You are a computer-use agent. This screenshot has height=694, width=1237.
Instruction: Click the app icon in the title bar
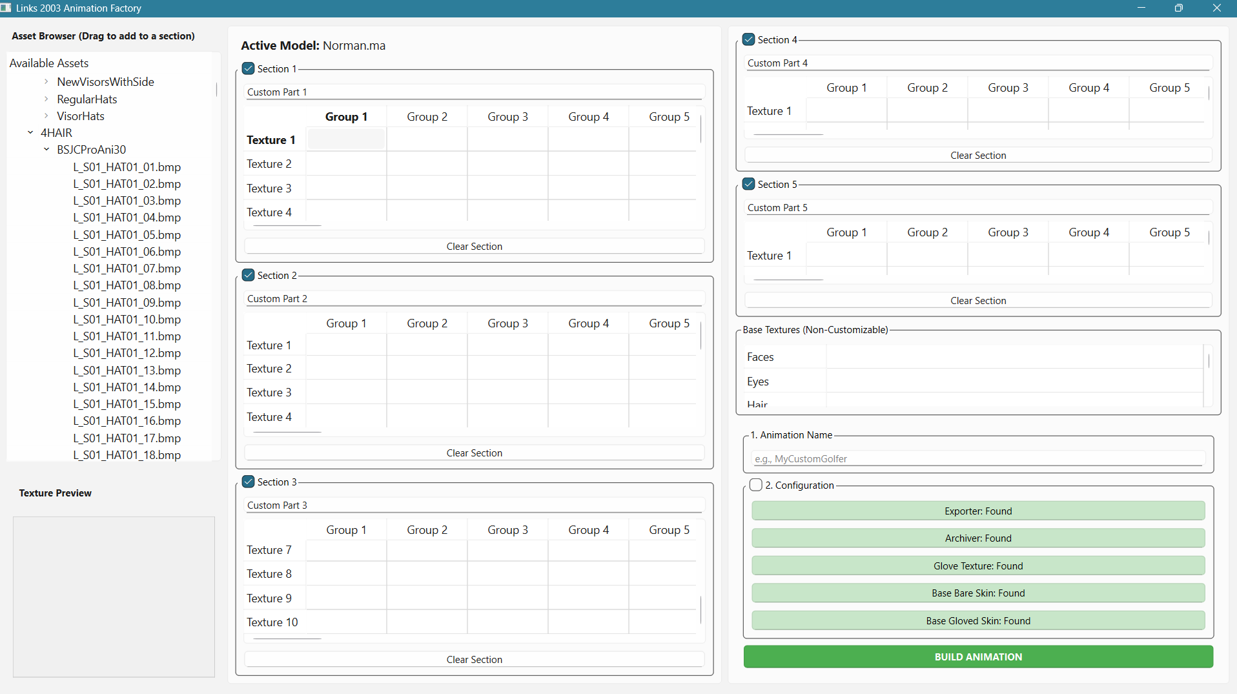tap(6, 8)
